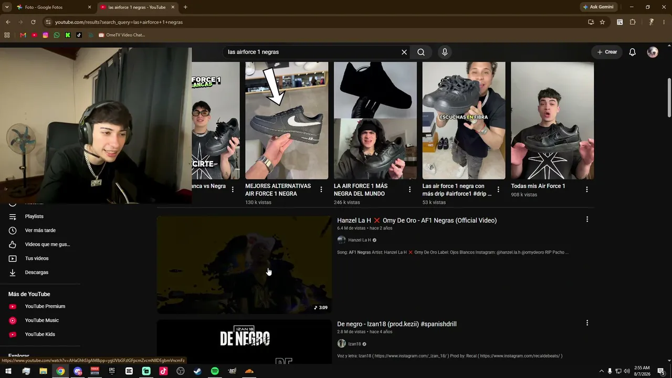This screenshot has width=672, height=378.
Task: Open the Chrome profile avatar
Action: pos(651,22)
